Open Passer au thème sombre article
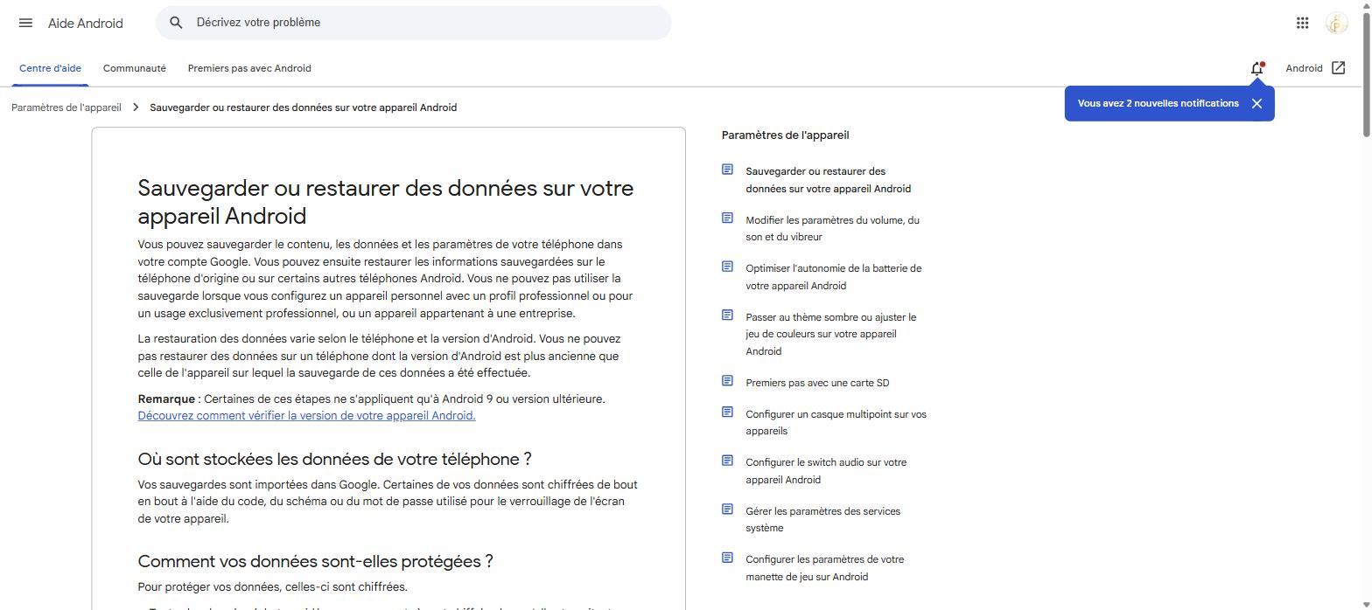This screenshot has height=610, width=1372. (830, 334)
